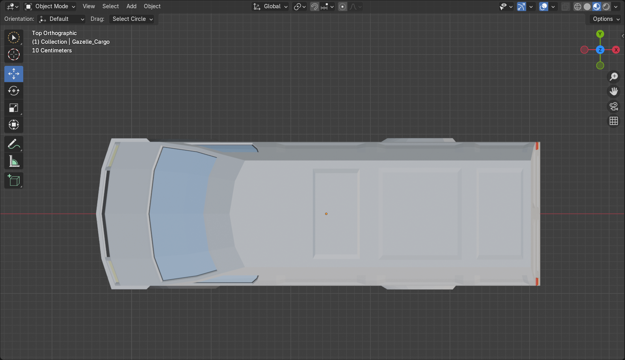Toggle show gizmos button
625x360 pixels.
click(x=521, y=6)
